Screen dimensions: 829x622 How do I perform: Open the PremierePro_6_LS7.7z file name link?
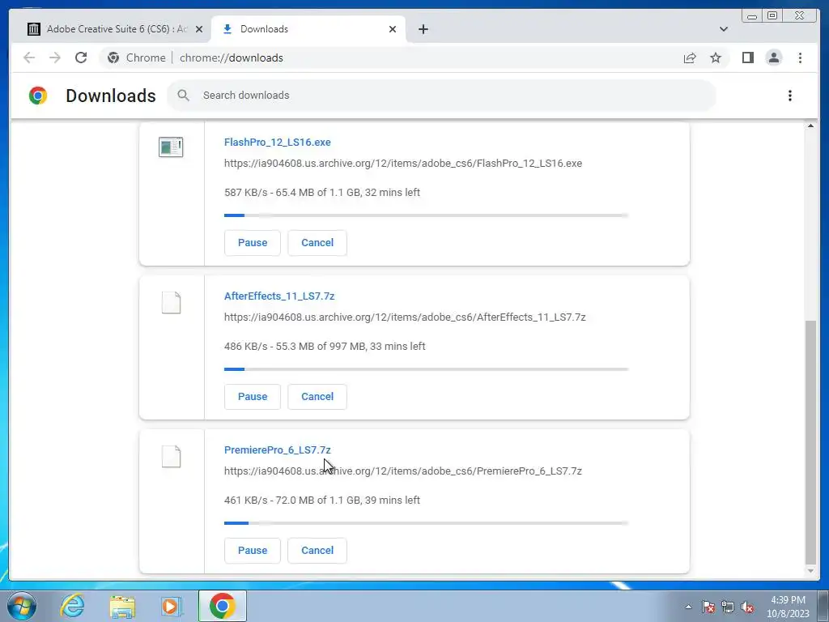(x=278, y=450)
